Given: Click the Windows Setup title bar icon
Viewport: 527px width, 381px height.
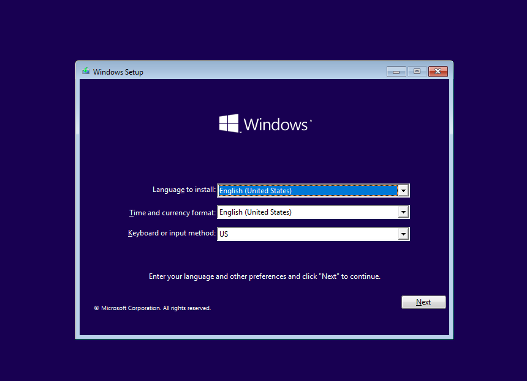Looking at the screenshot, I should (86, 71).
